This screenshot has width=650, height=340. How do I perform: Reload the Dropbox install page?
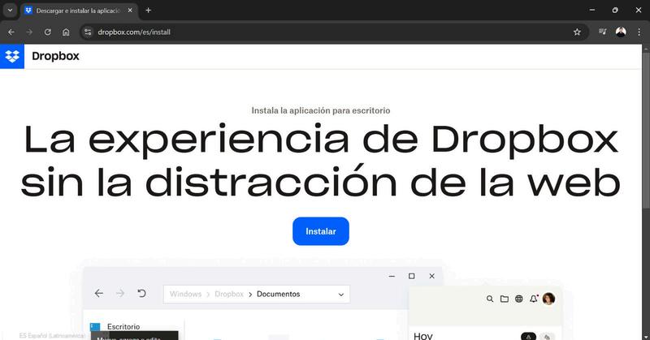tap(48, 32)
